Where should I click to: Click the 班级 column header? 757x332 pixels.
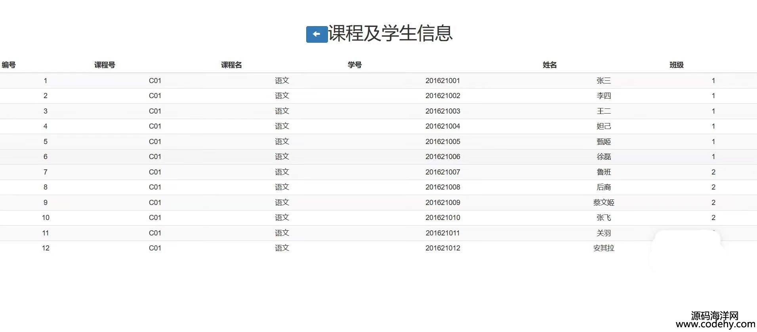point(676,65)
